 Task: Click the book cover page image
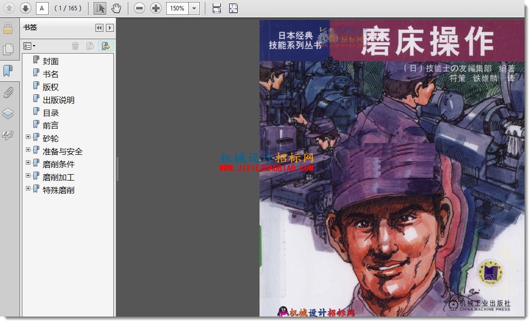[x=392, y=168]
